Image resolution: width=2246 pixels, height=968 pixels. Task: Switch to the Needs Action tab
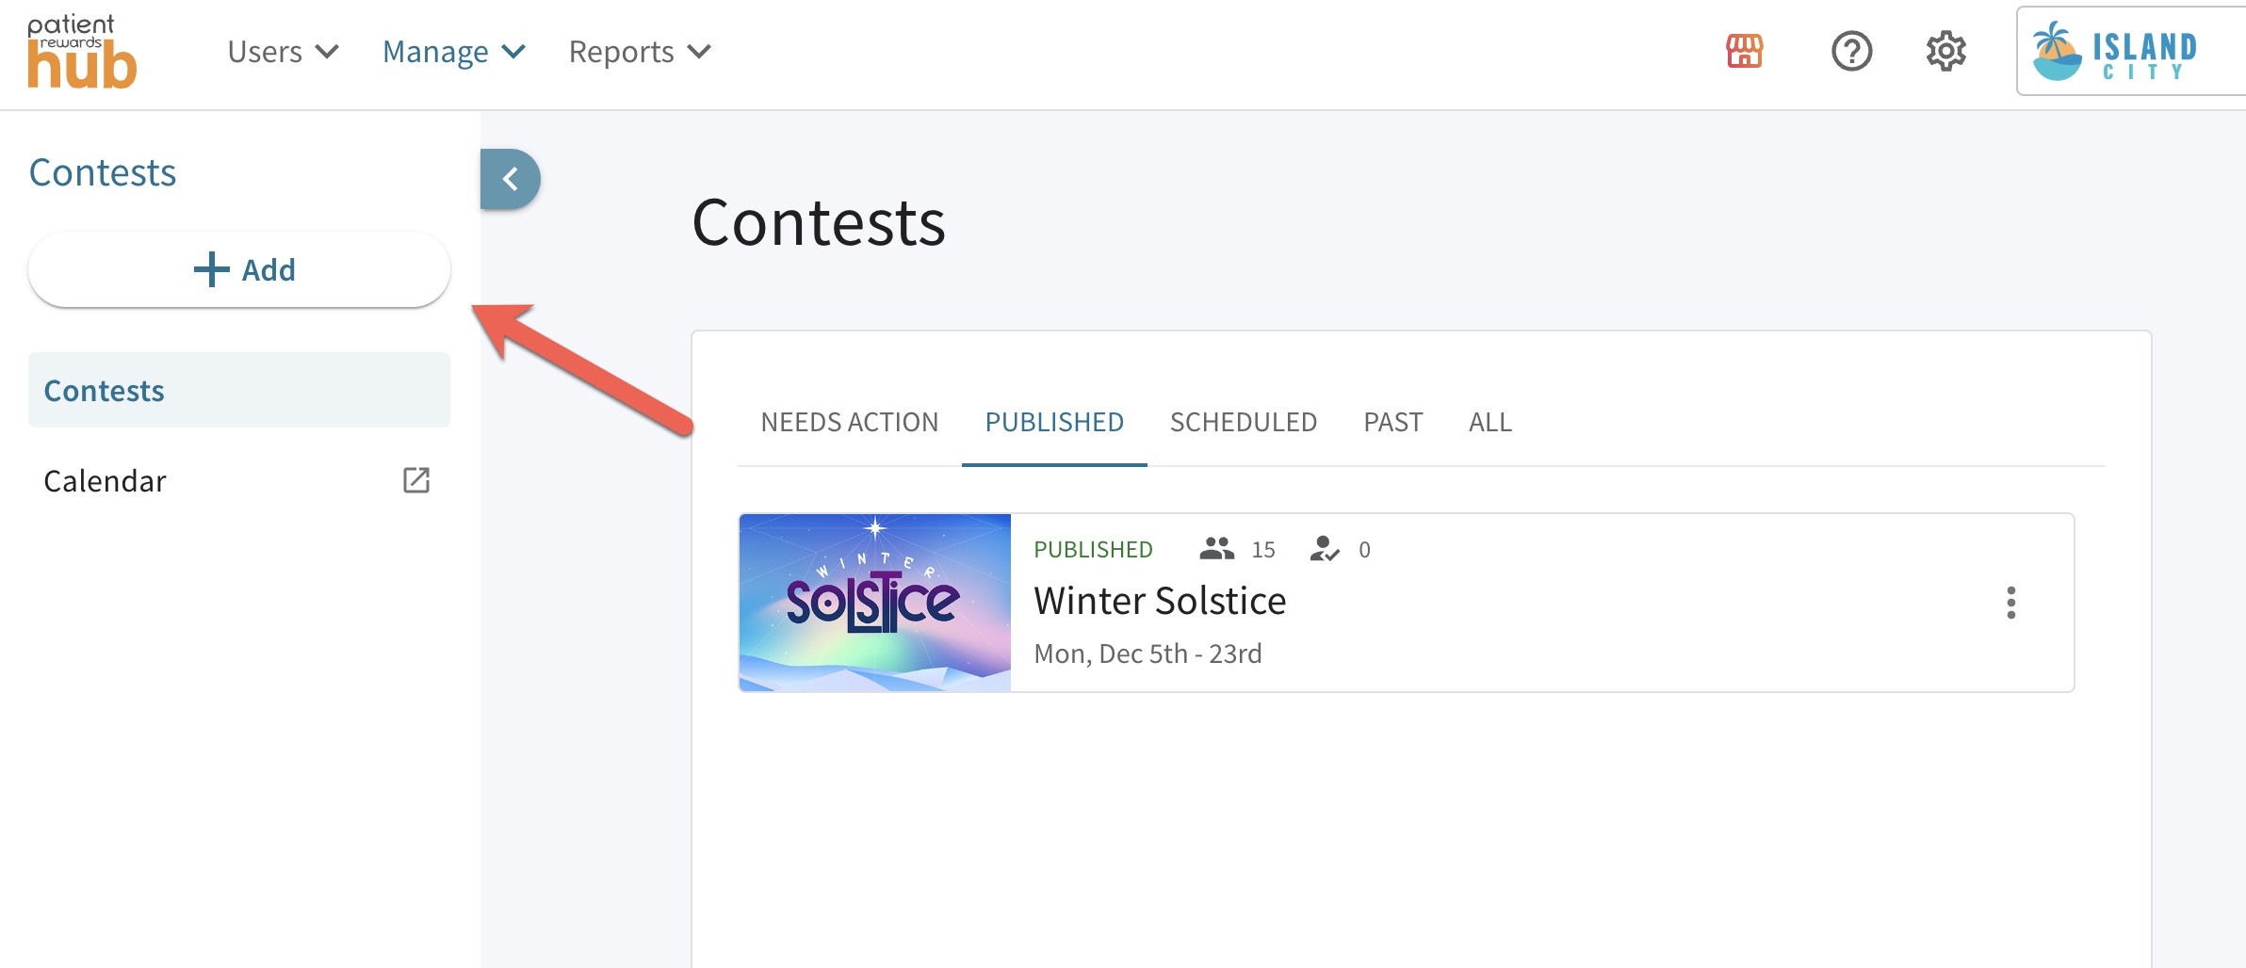[x=850, y=422]
